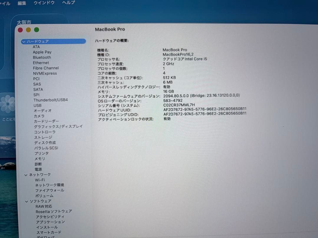318x238 pixels.
Task: Select パラレル SCSI item
Action: pos(46,148)
